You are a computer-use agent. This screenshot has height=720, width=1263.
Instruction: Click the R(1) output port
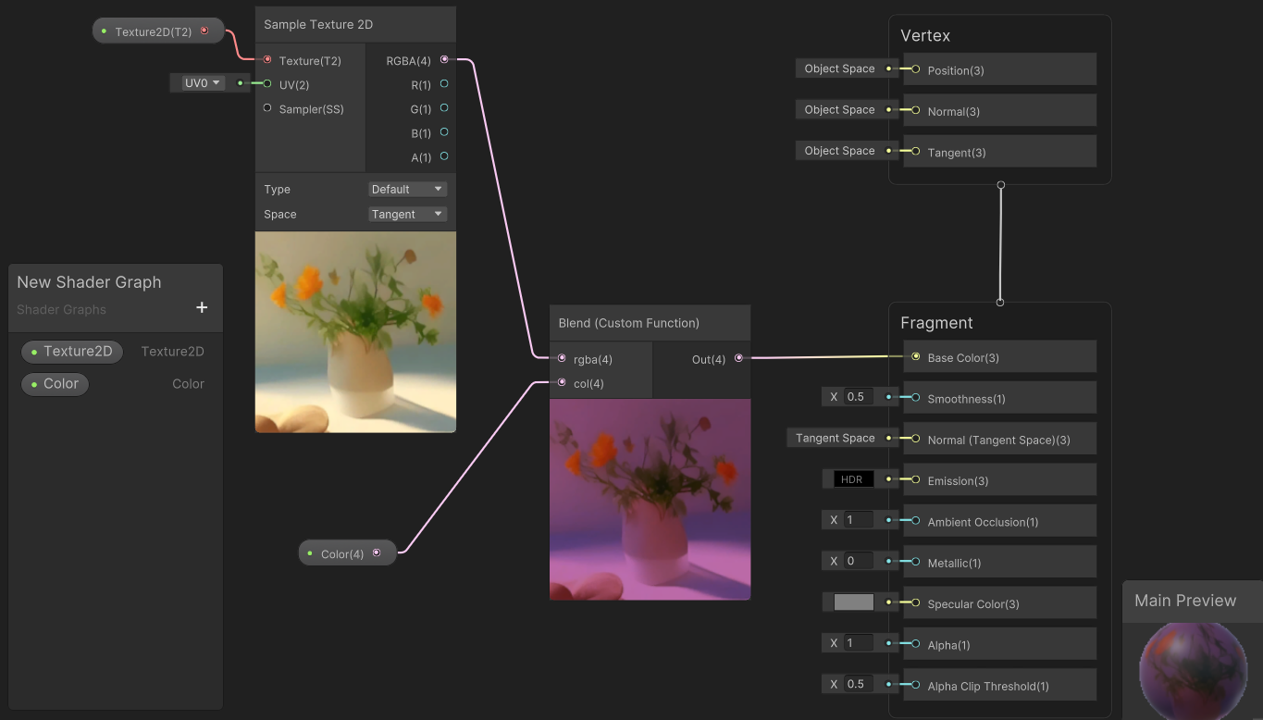444,84
